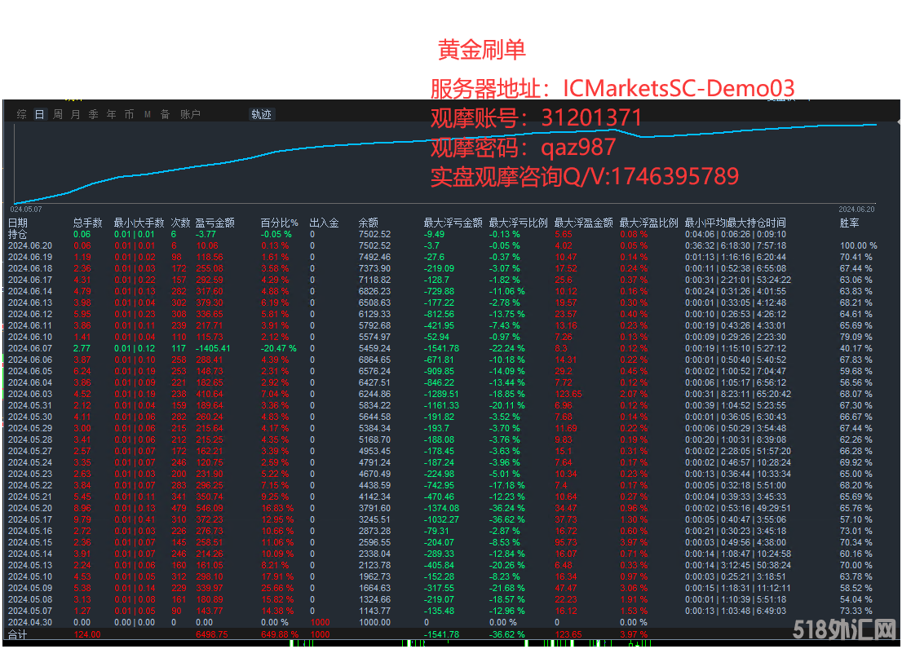The width and height of the screenshot is (902, 649).
Task: Click the 胜率 win-rate column header
Action: tap(849, 223)
